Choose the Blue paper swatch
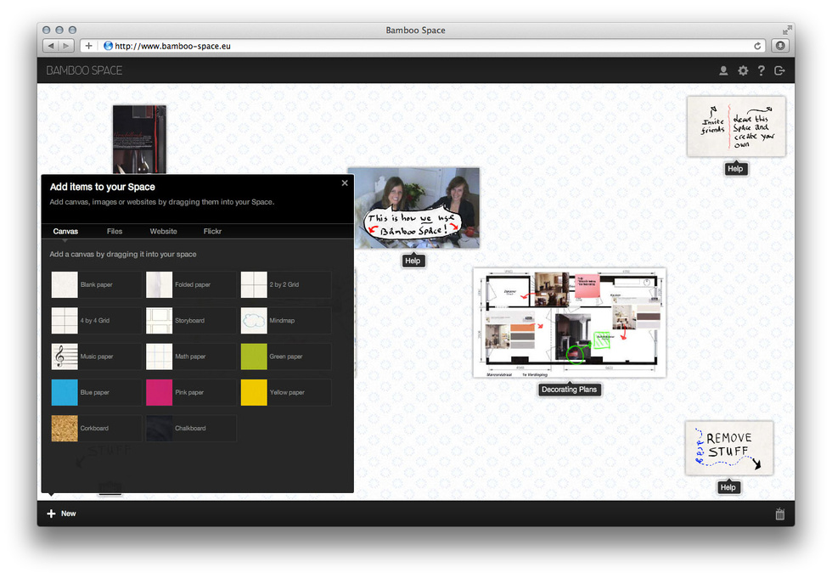This screenshot has height=578, width=832. 96,392
